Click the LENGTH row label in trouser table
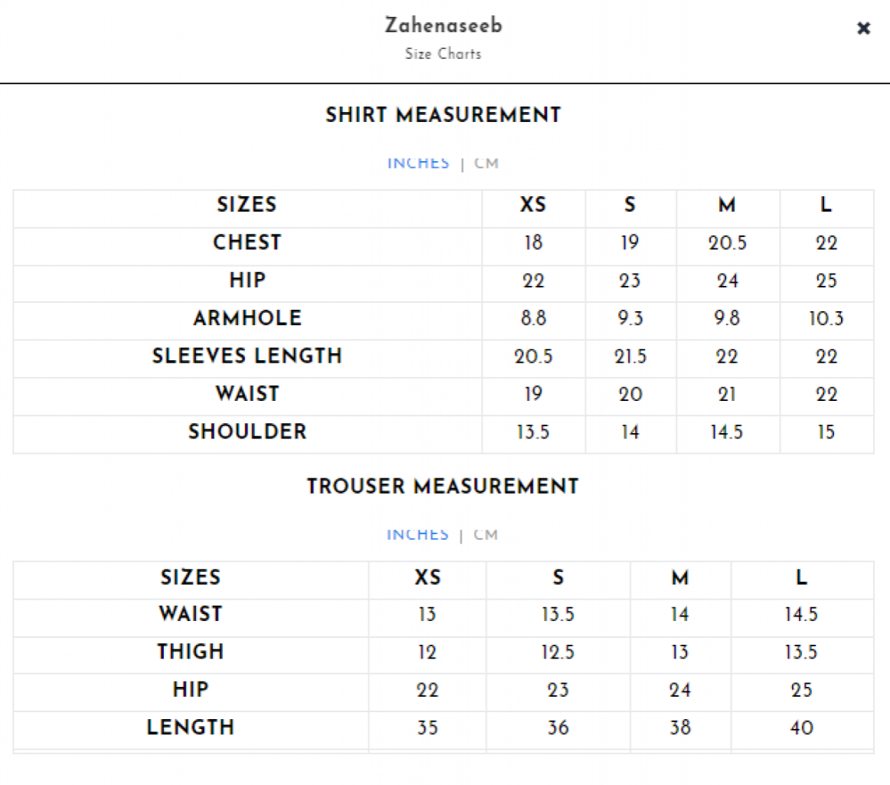The image size is (890, 785). click(x=191, y=727)
